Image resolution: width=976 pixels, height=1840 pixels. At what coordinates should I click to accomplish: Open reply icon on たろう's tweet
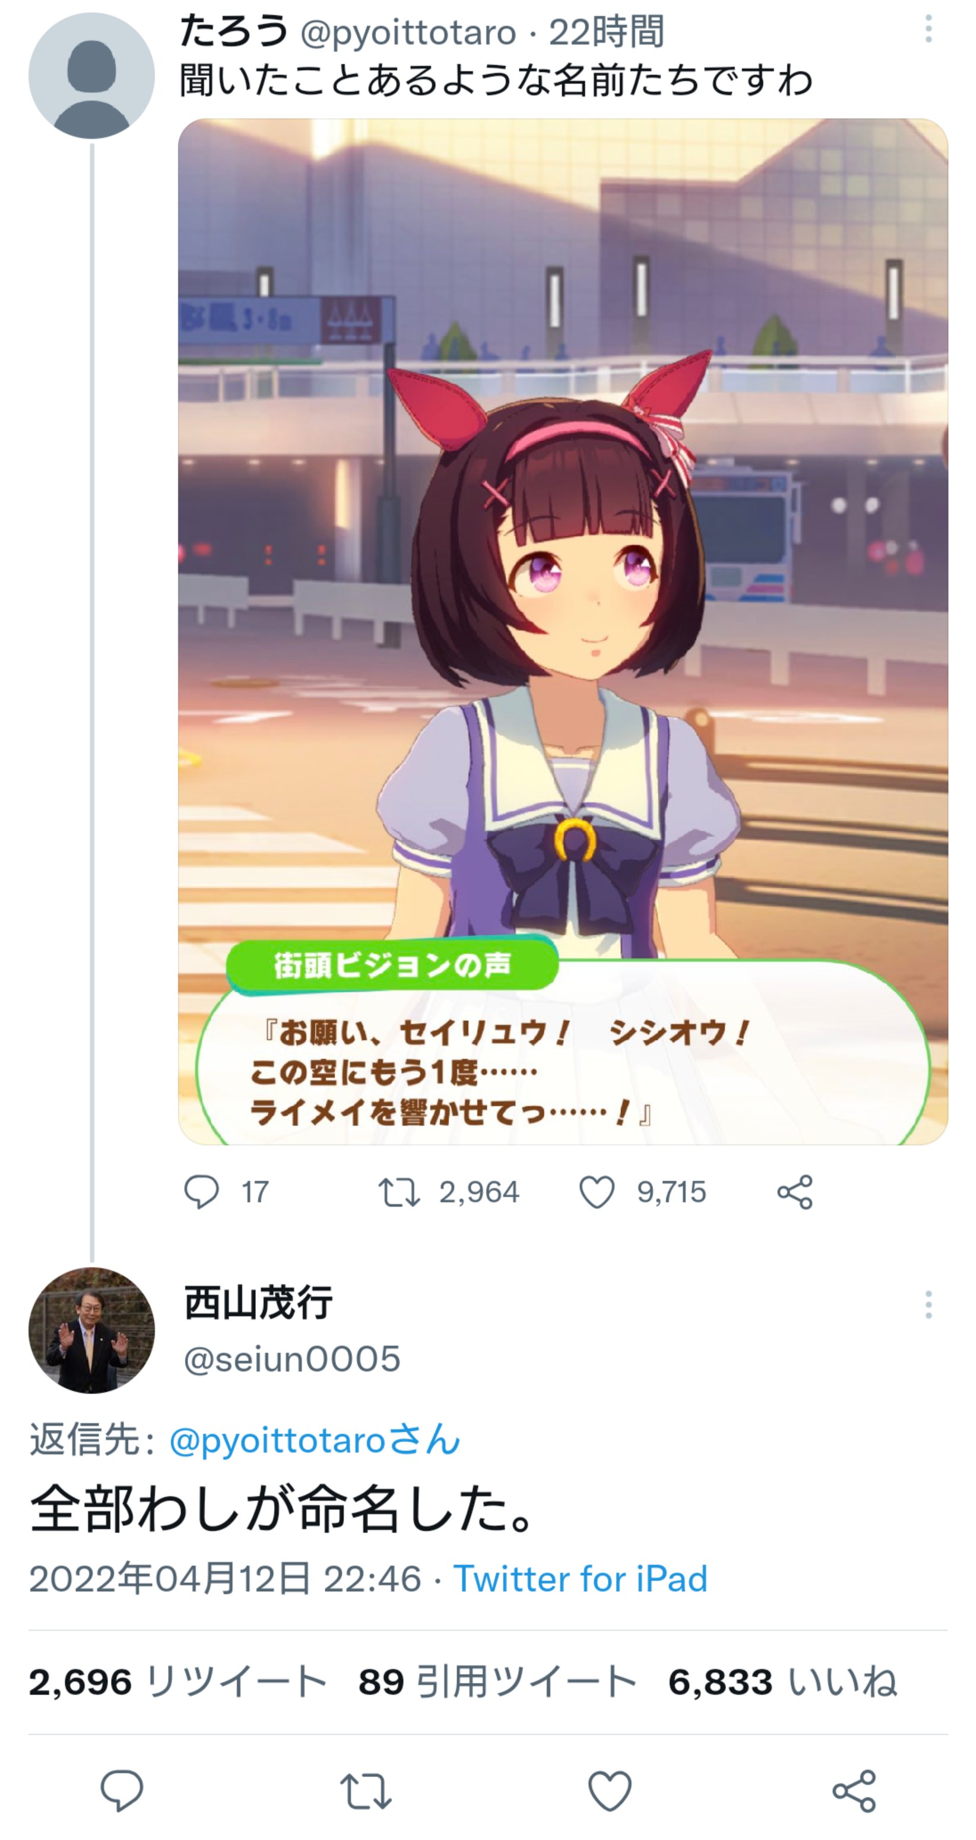[x=201, y=1192]
